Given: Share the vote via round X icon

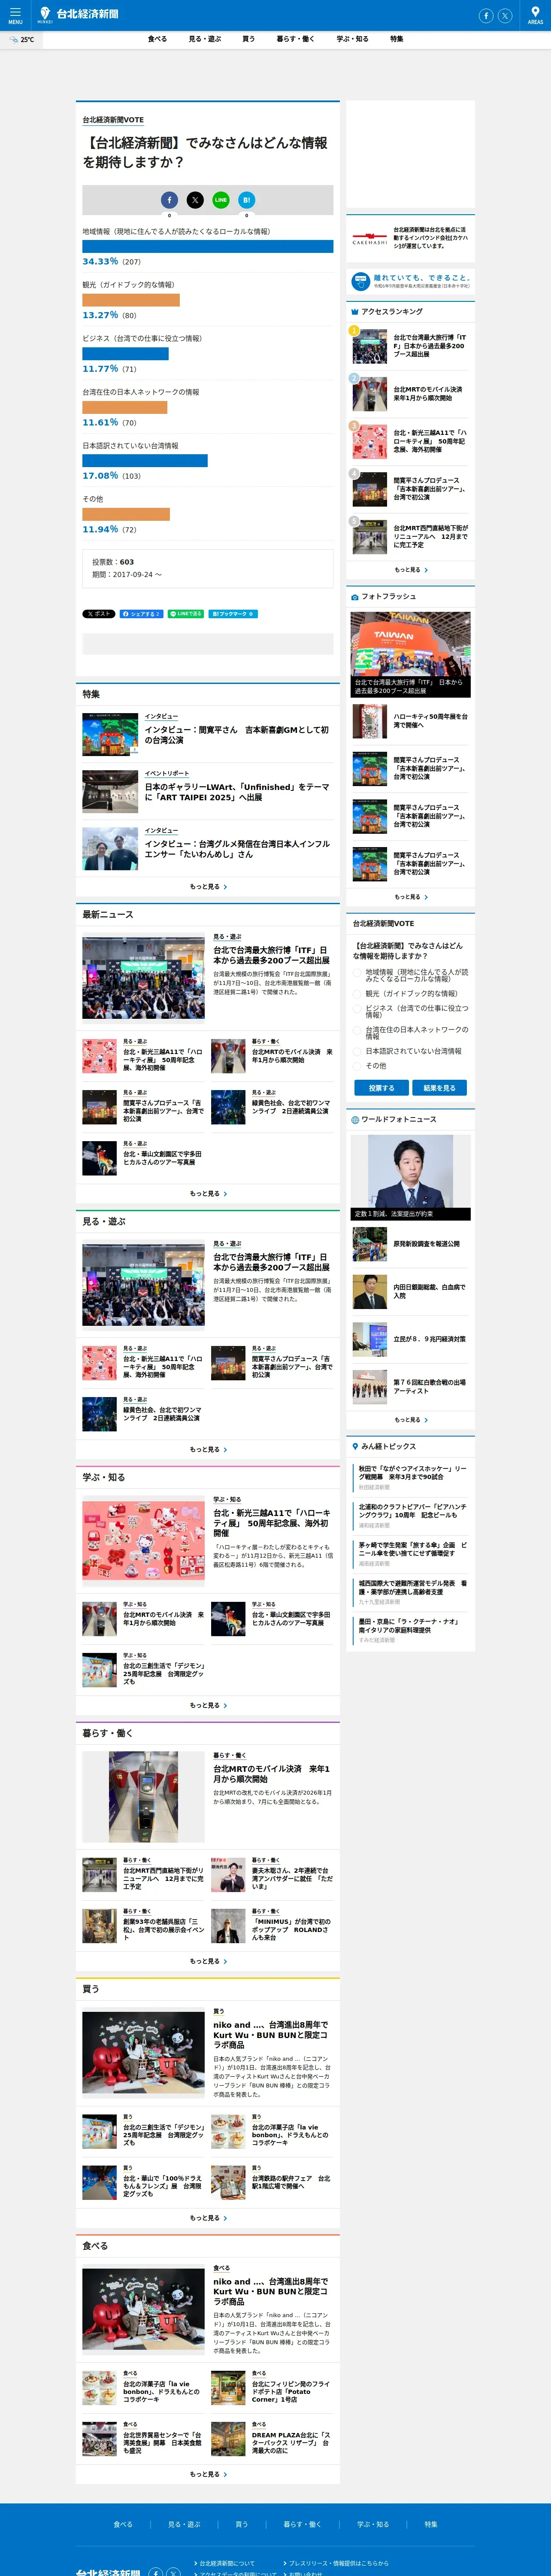Looking at the screenshot, I should (x=195, y=200).
